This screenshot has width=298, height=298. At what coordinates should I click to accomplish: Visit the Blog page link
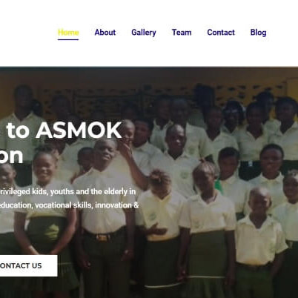click(258, 33)
